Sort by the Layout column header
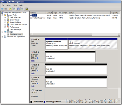122x105 pixels. pyautogui.click(x=49, y=13)
